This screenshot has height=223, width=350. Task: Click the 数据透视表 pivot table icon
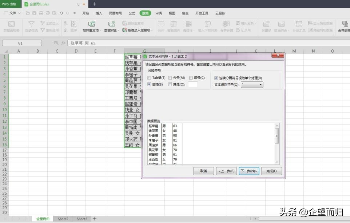point(11,24)
